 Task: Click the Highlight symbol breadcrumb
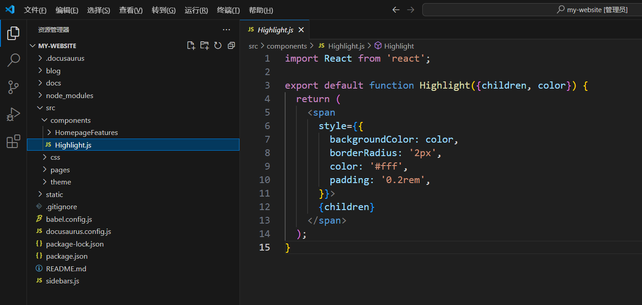pos(399,46)
